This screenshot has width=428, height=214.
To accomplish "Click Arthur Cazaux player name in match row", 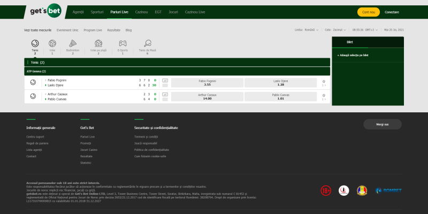I will (x=58, y=94).
